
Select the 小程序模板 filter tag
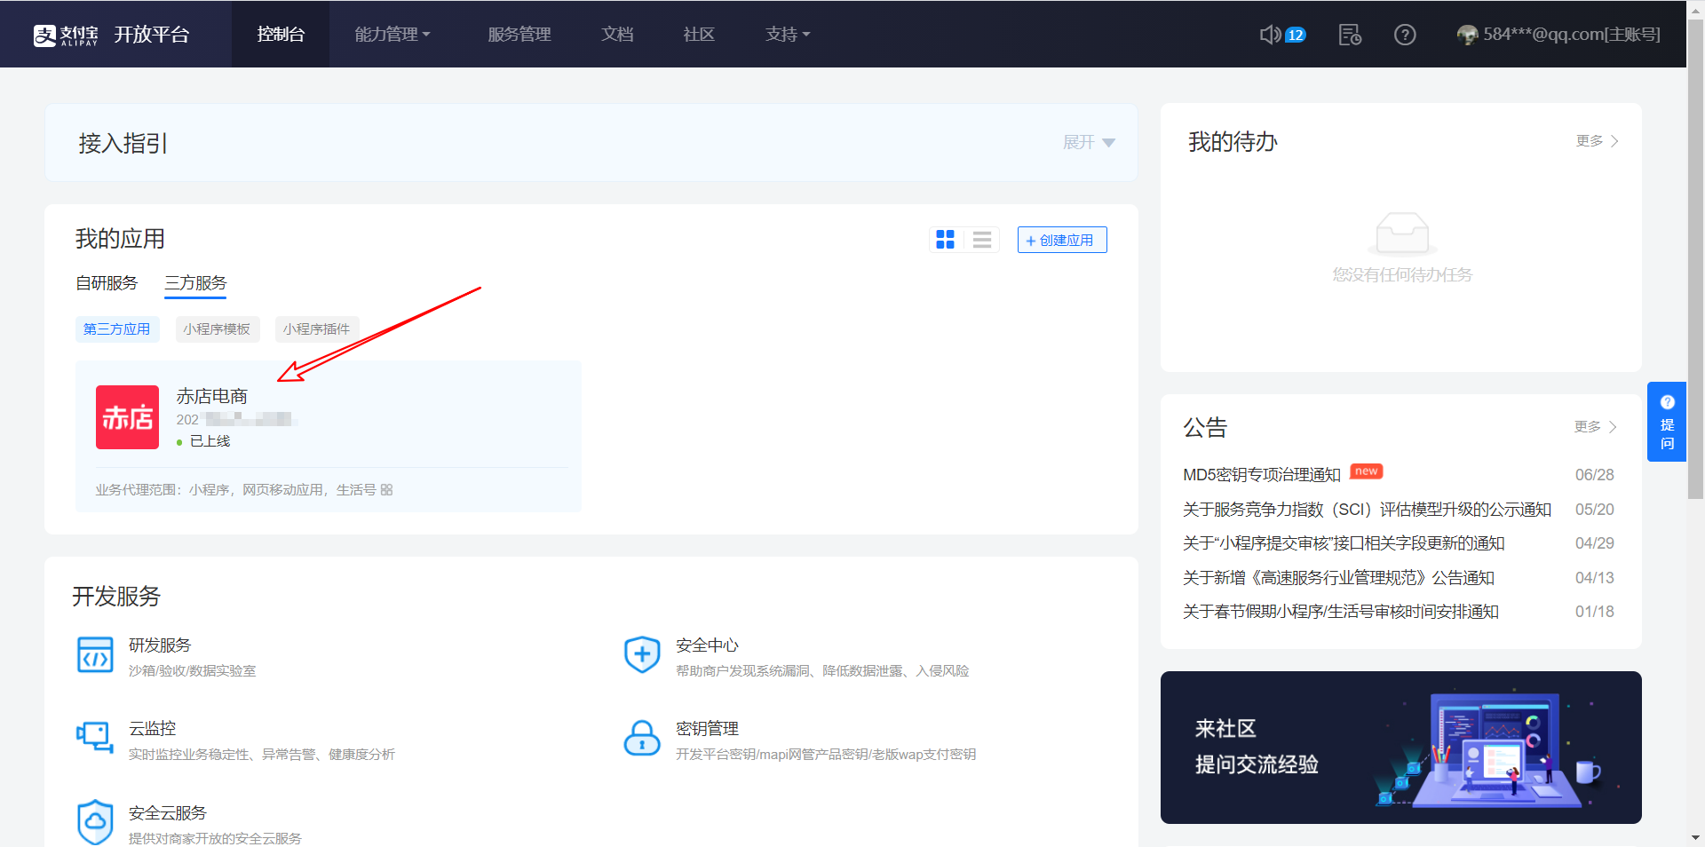tap(218, 329)
